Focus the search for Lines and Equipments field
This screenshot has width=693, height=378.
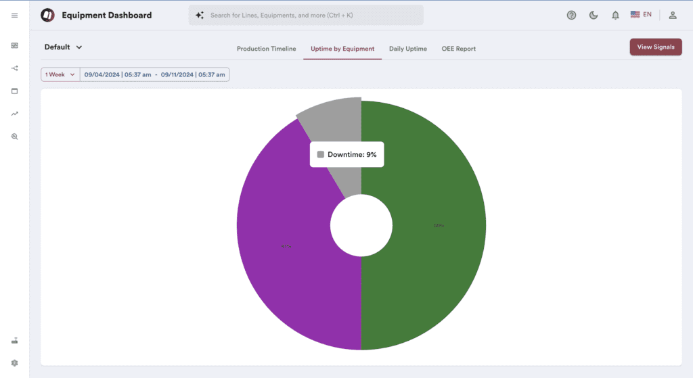(306, 15)
